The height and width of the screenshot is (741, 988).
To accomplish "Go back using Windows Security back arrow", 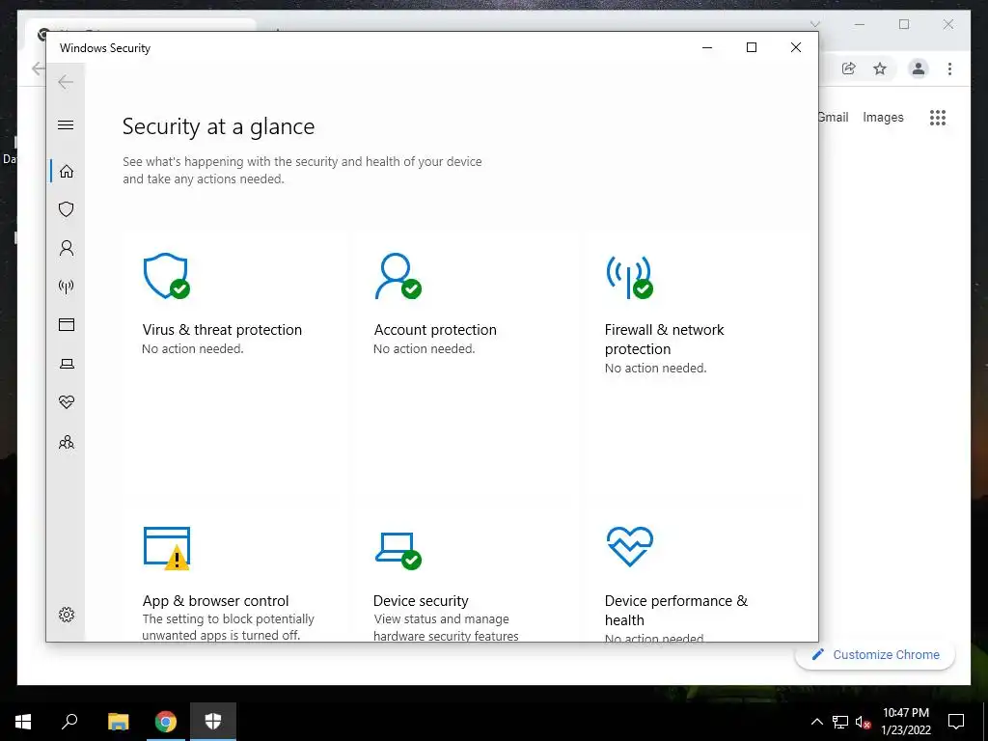I will 66,82.
